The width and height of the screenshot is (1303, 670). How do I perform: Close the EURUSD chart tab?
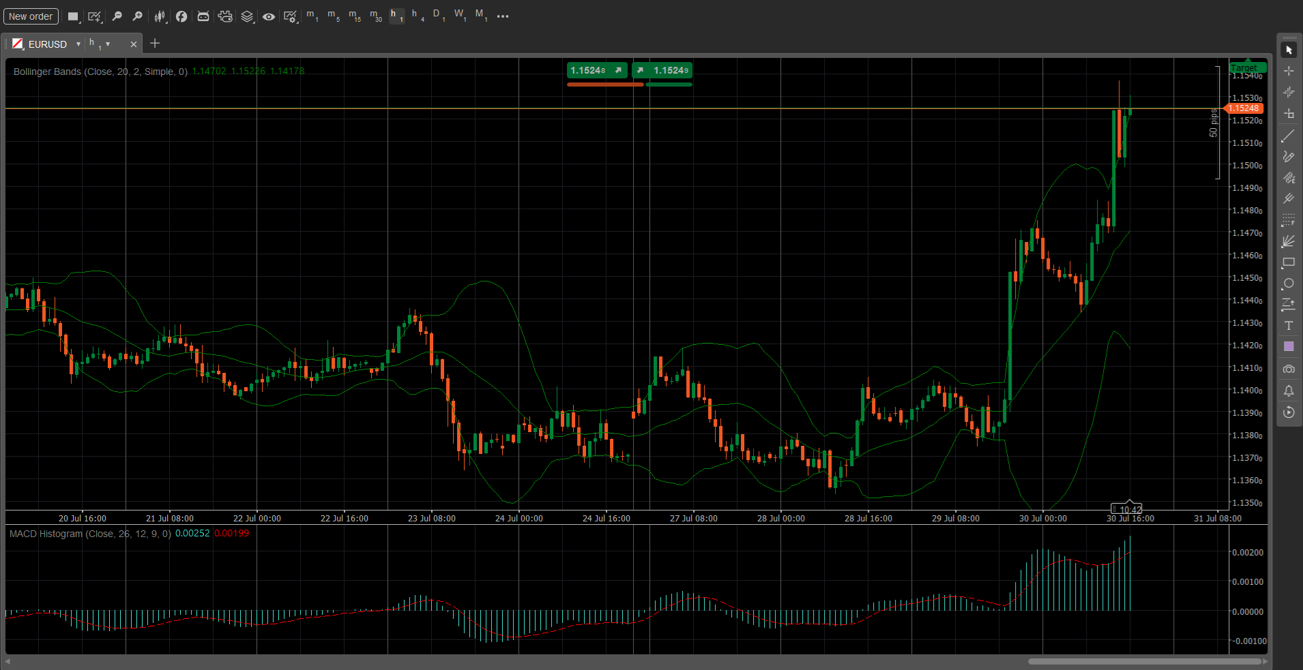(134, 44)
